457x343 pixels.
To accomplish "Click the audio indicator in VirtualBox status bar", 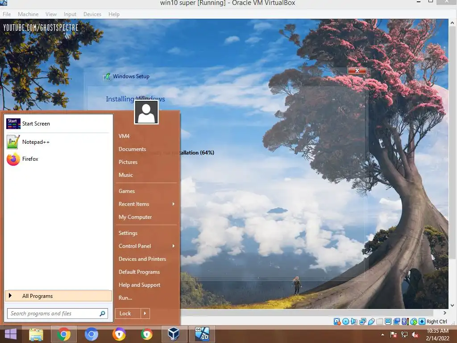I will tap(354, 322).
